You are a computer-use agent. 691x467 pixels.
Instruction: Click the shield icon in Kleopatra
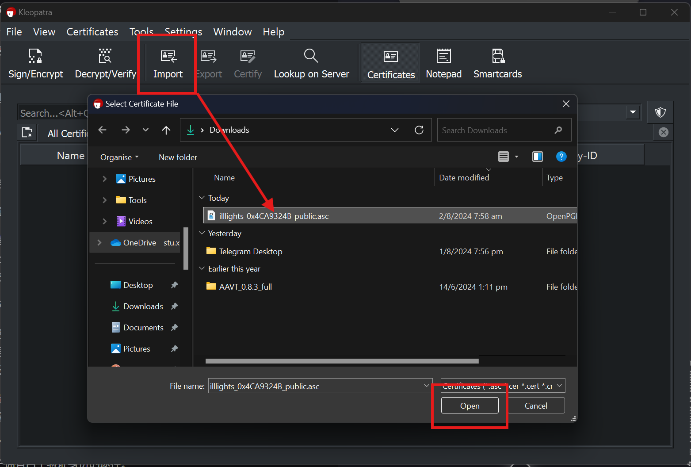(x=660, y=112)
